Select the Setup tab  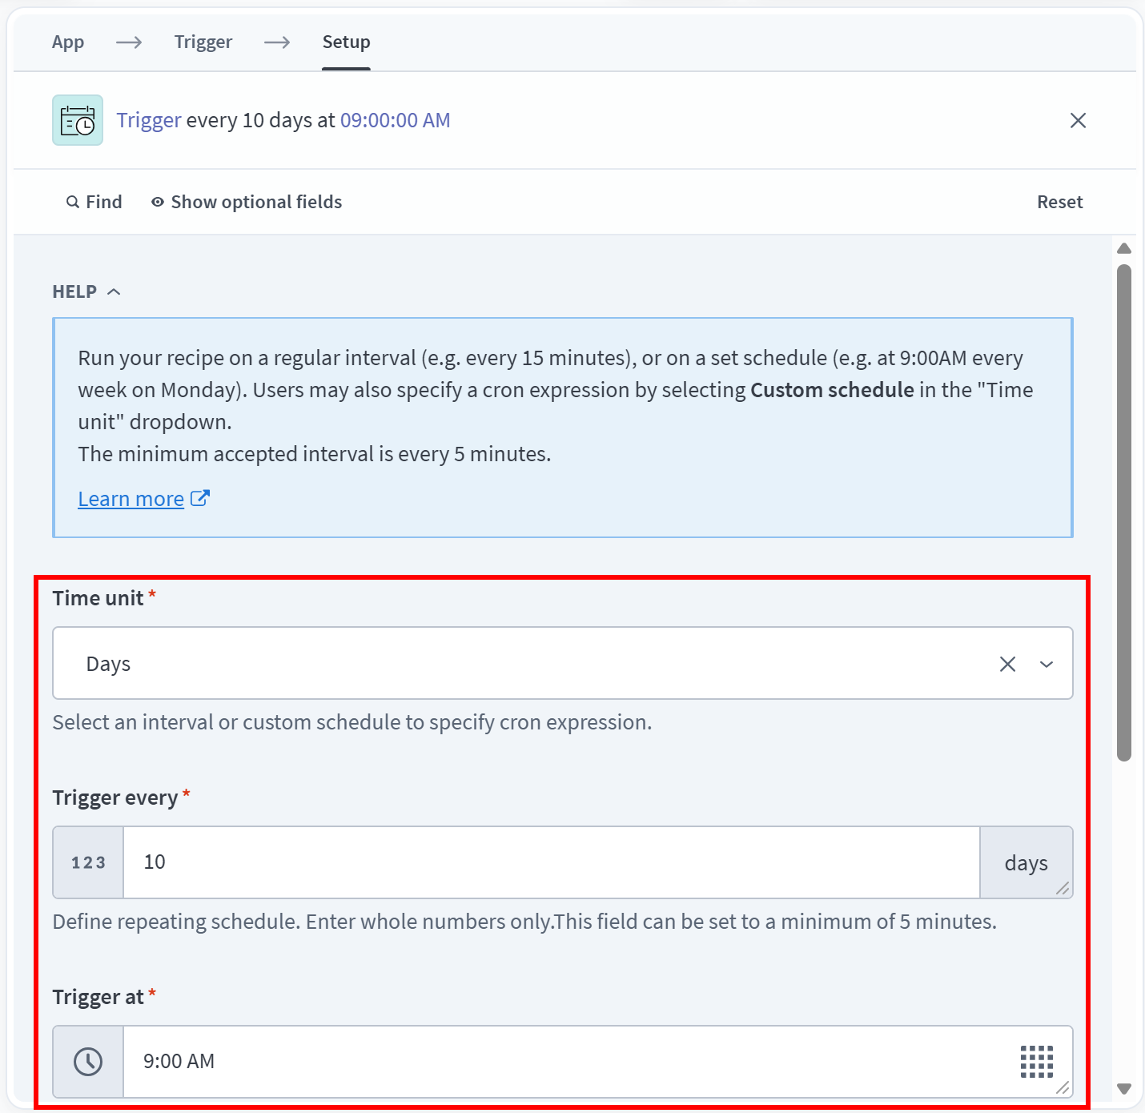pyautogui.click(x=346, y=42)
